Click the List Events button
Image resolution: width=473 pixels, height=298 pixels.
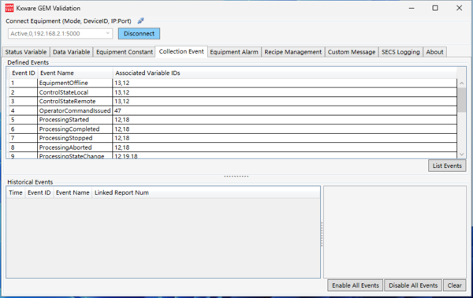[447, 166]
